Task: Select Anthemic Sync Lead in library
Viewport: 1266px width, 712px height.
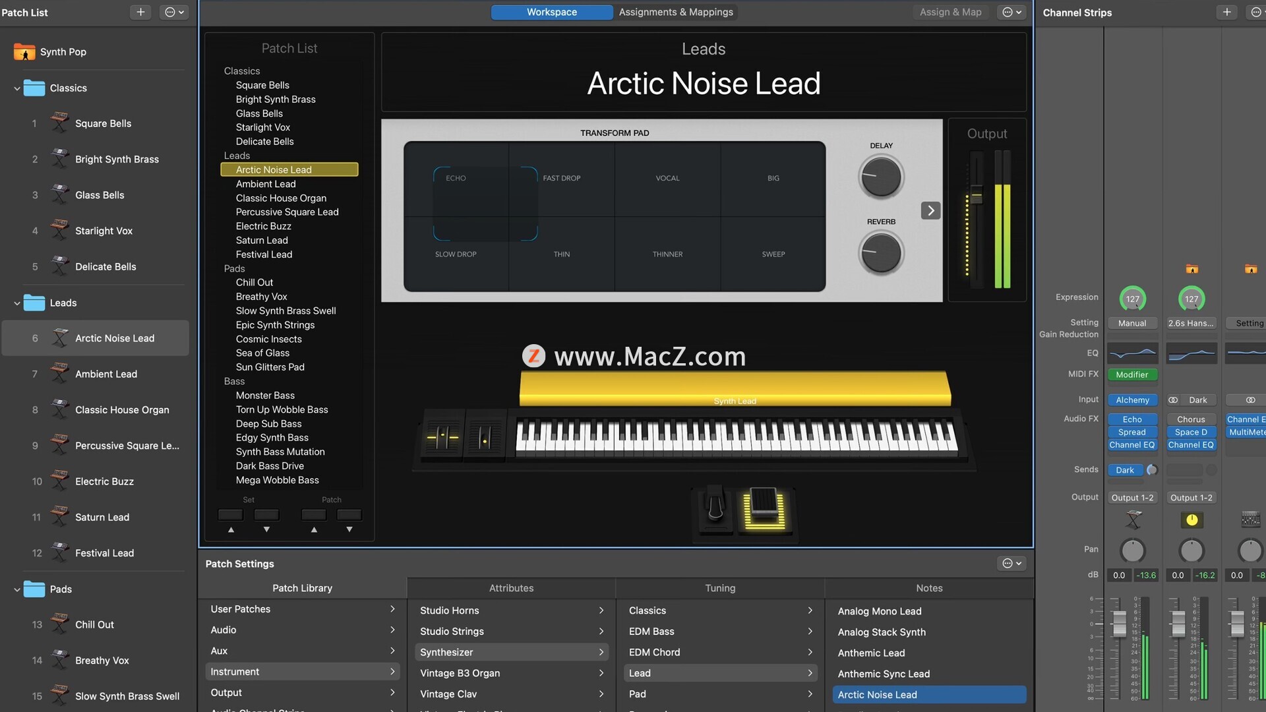Action: click(929, 674)
